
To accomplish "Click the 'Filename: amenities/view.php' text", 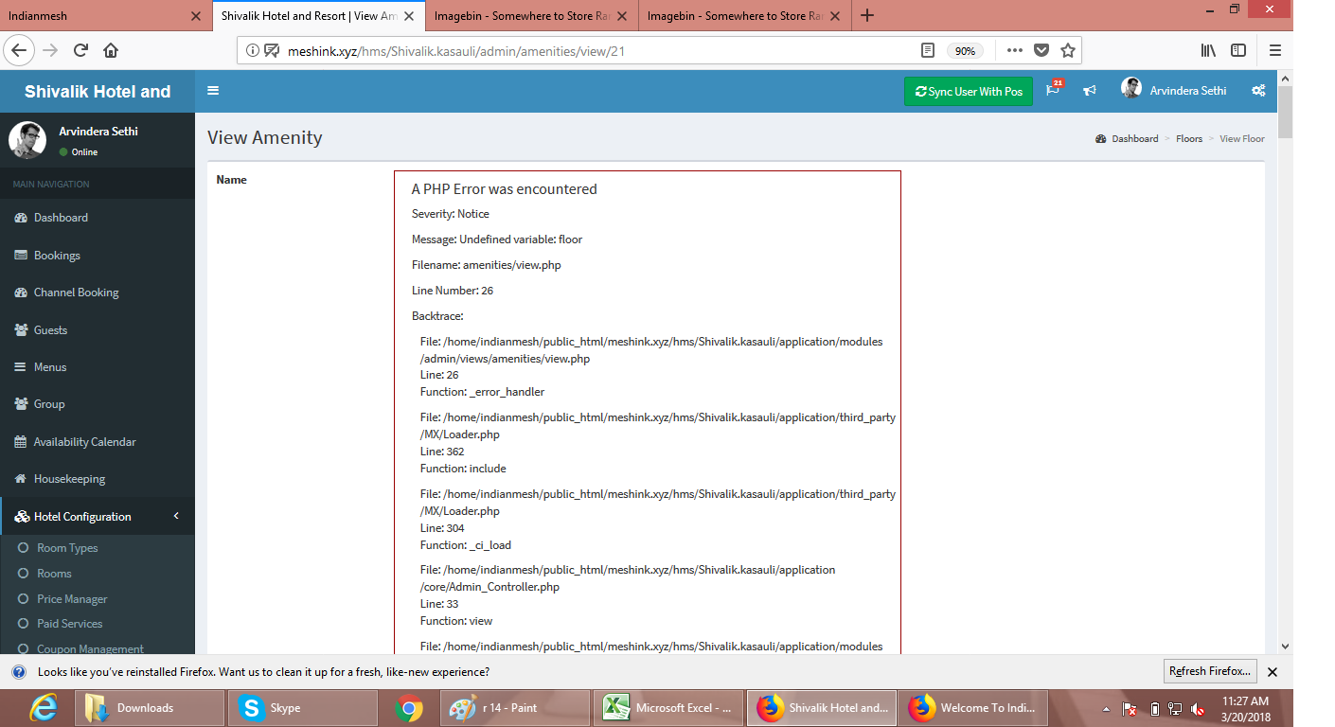I will coord(487,265).
